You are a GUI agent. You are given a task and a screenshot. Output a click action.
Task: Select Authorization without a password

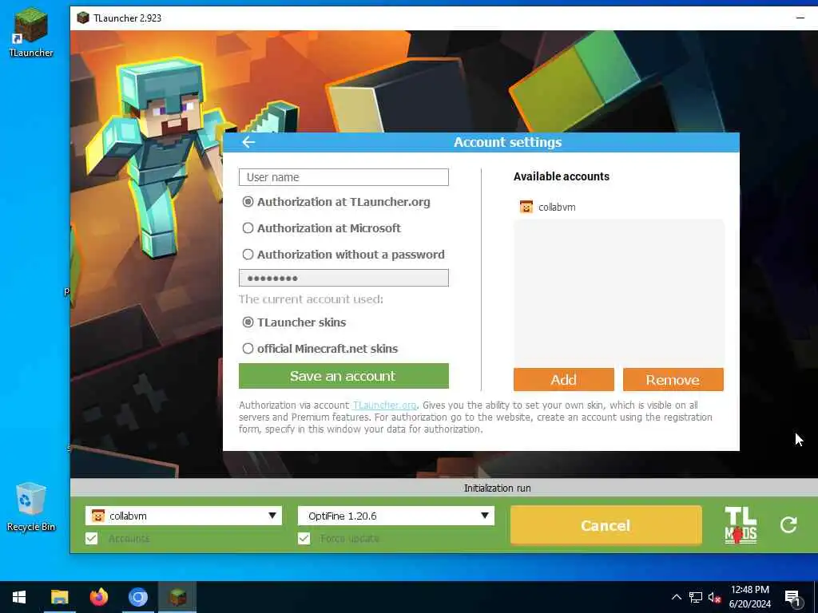[343, 255]
